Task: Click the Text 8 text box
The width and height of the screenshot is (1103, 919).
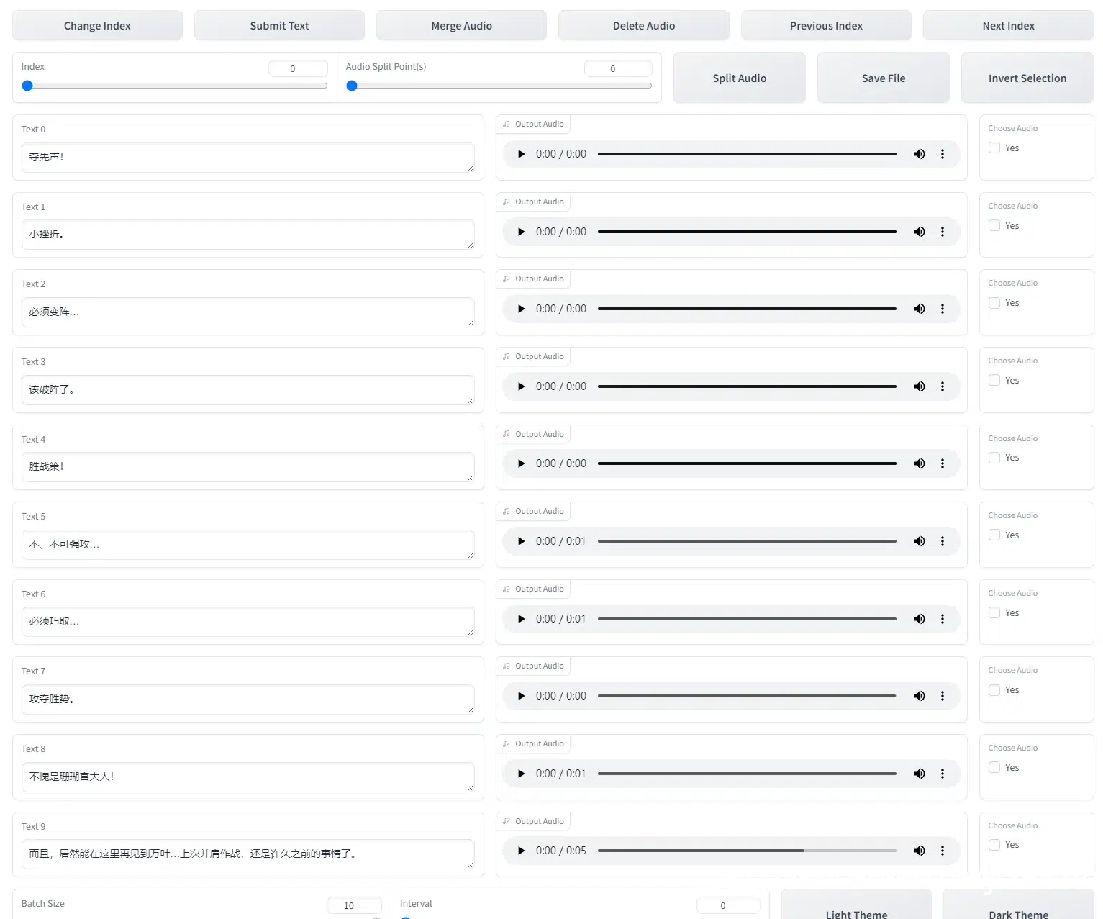Action: [x=248, y=777]
